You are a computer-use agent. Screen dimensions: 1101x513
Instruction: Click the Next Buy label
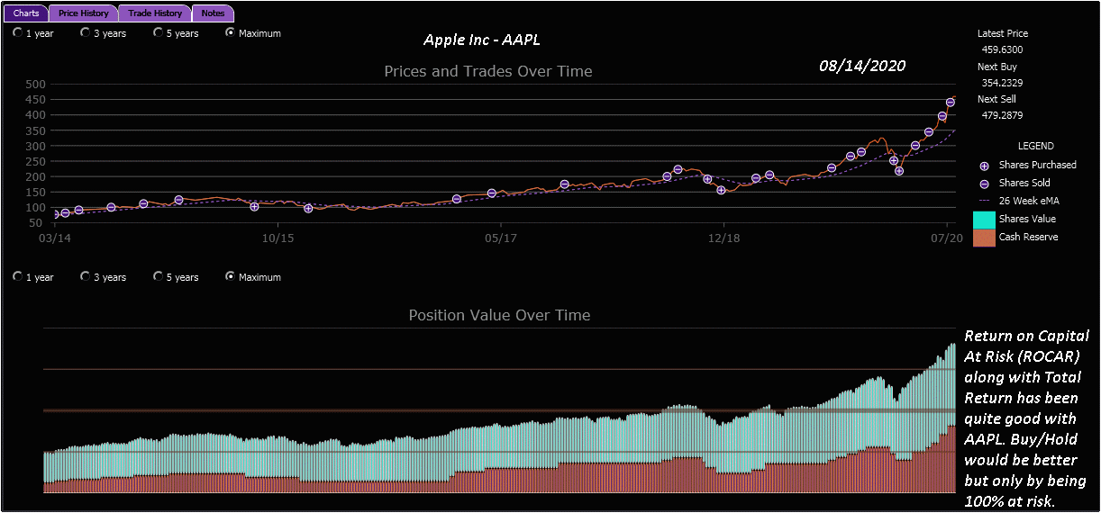tap(997, 67)
